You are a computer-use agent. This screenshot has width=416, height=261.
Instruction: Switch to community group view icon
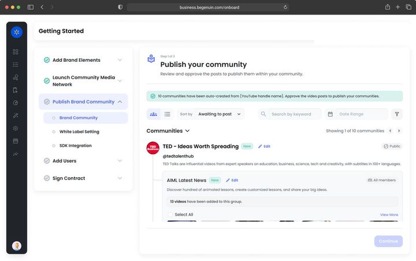(x=153, y=114)
